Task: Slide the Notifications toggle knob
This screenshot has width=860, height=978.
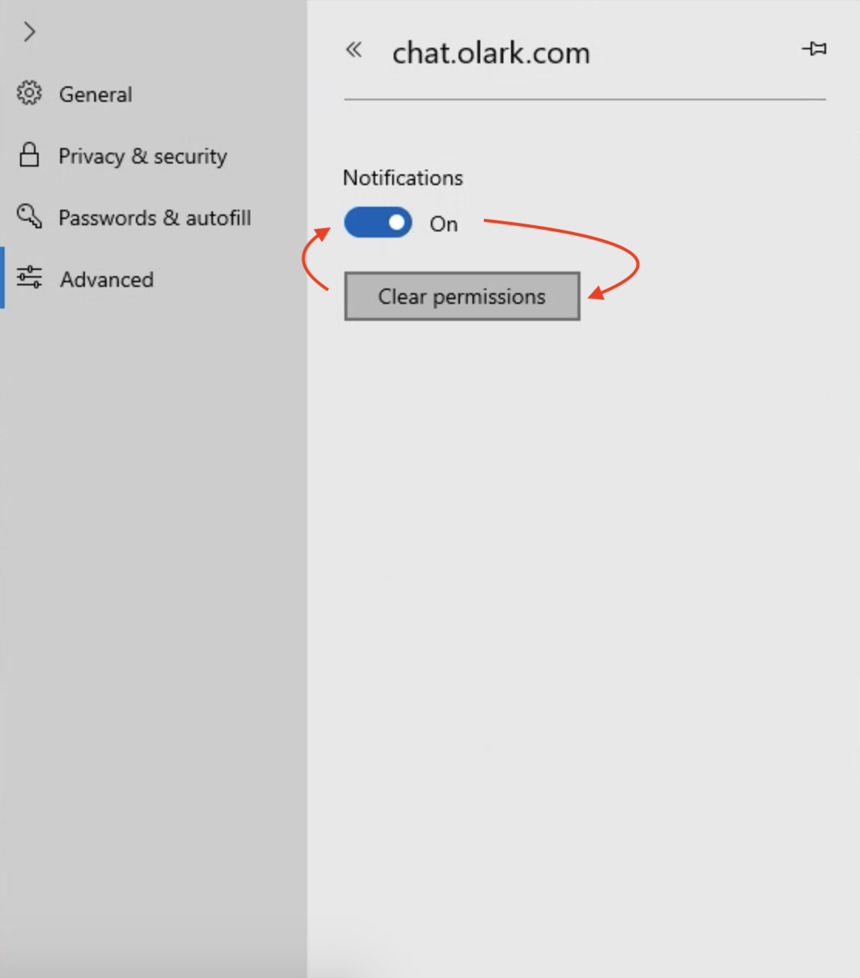Action: (x=396, y=222)
